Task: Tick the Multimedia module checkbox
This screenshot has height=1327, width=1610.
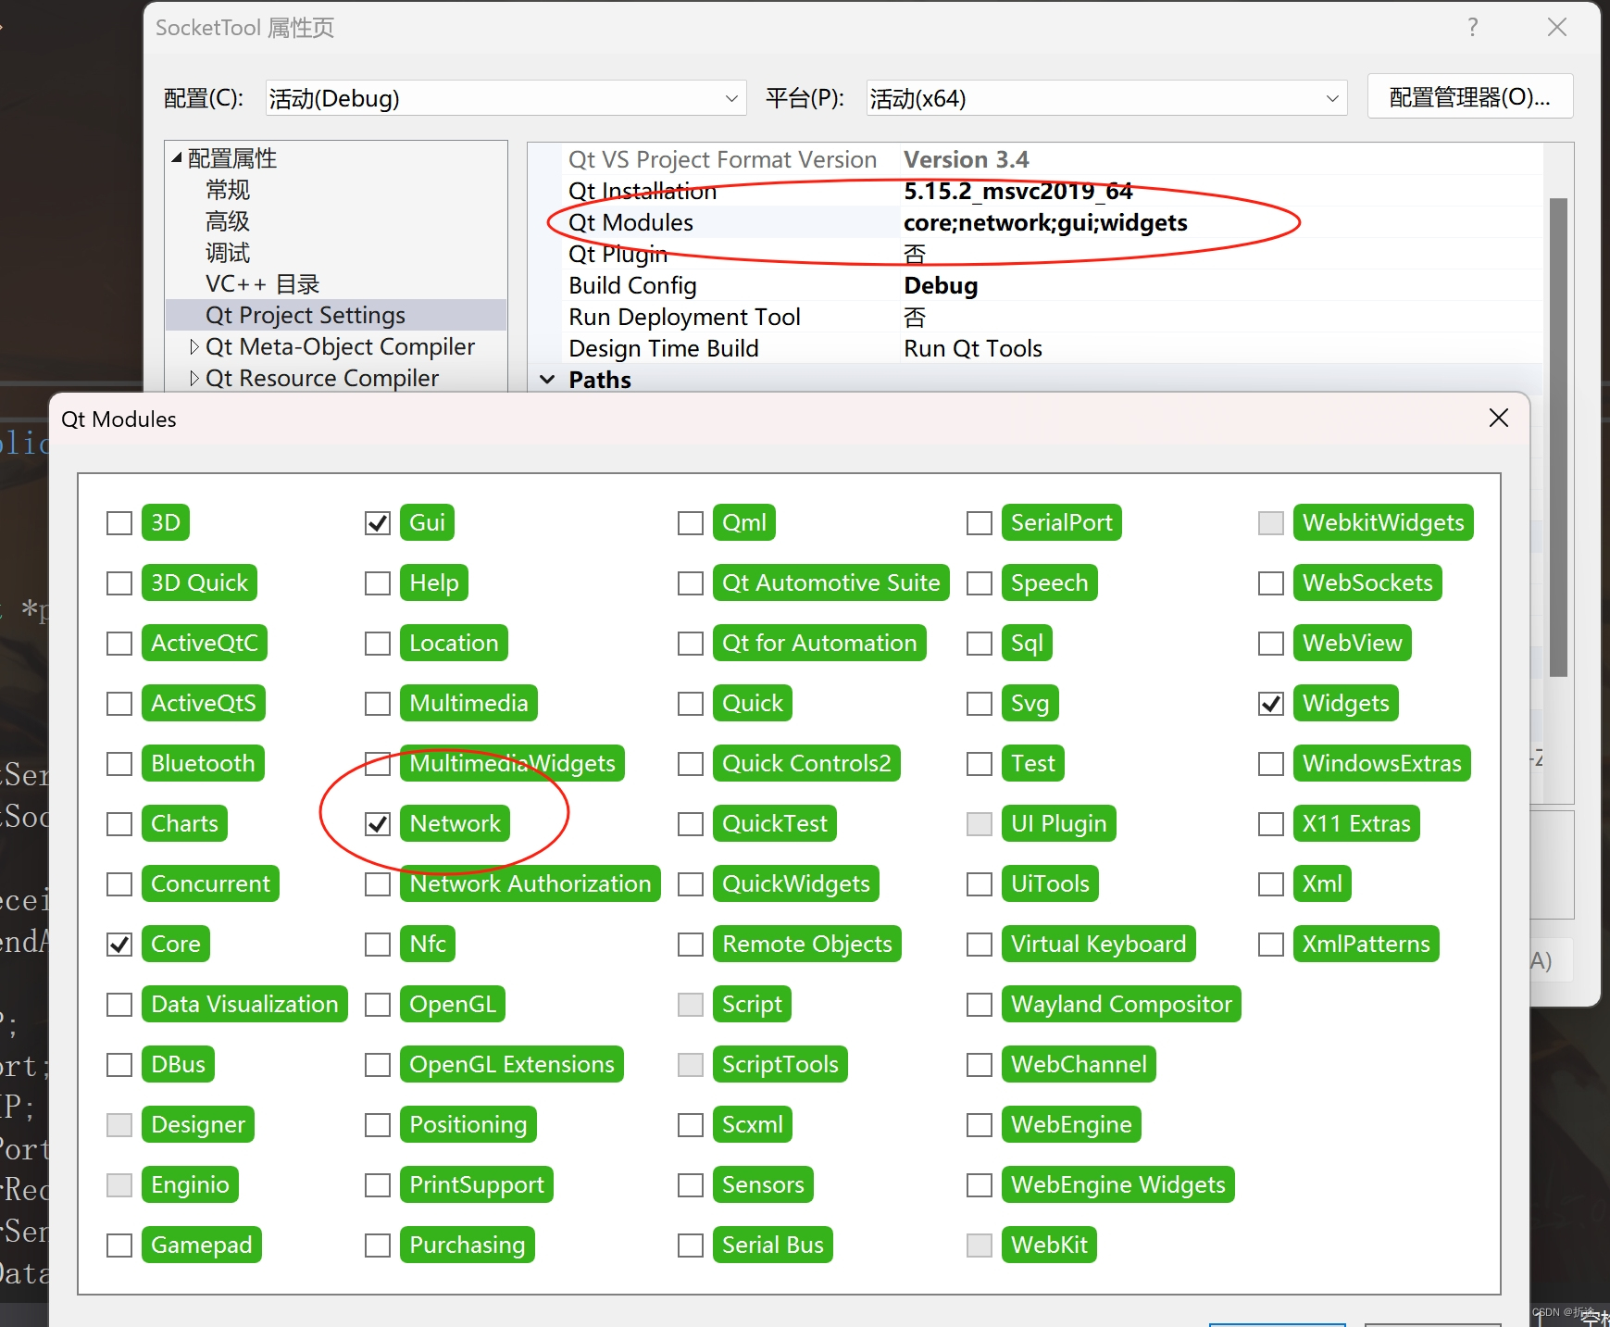Action: (378, 704)
